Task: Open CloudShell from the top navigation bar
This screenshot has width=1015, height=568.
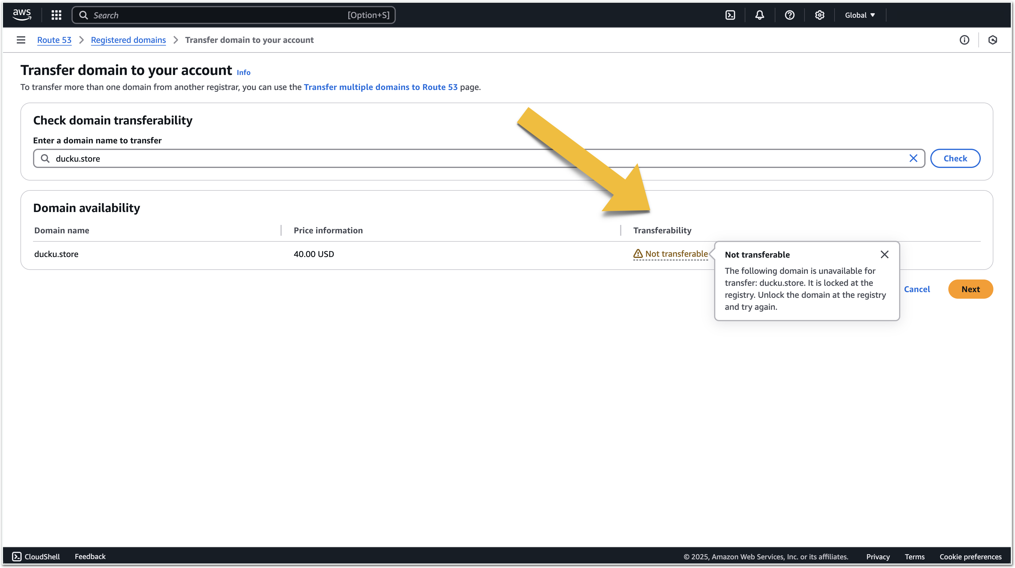Action: coord(730,15)
